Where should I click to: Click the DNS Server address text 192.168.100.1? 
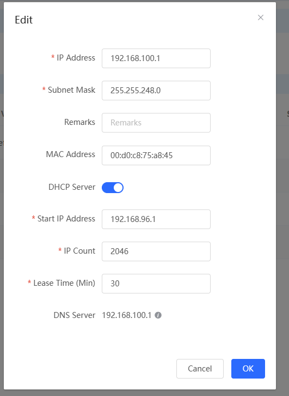coord(126,315)
